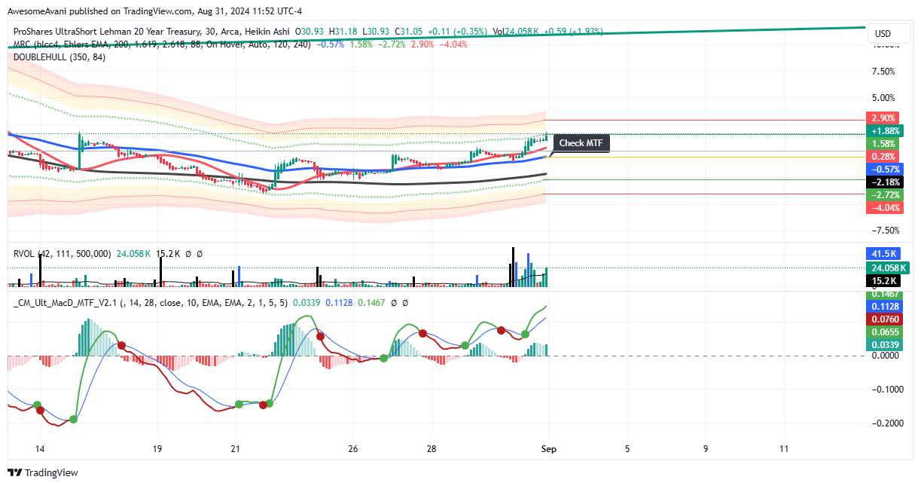Click the red 0.0760 MACD label

[885, 319]
